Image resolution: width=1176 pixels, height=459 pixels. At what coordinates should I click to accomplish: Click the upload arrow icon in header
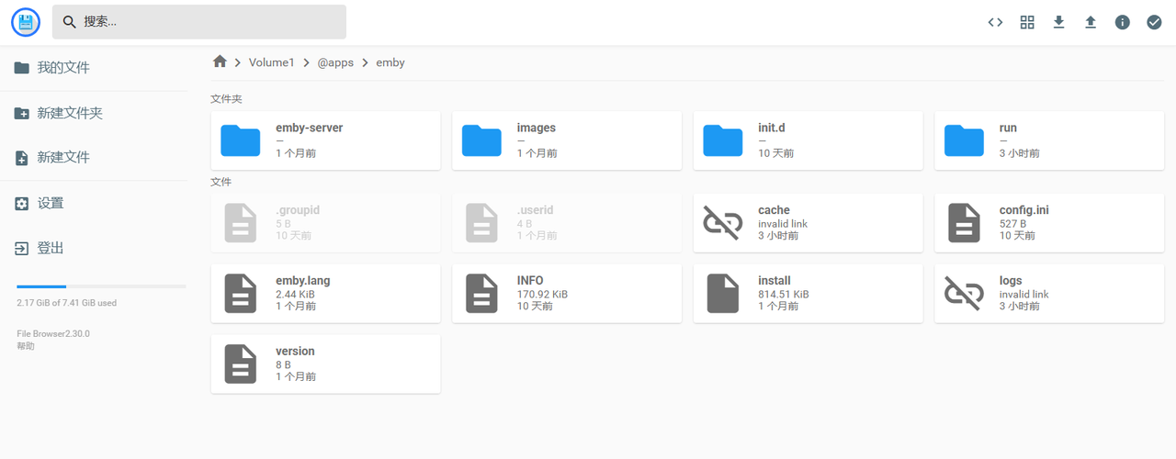(1091, 22)
